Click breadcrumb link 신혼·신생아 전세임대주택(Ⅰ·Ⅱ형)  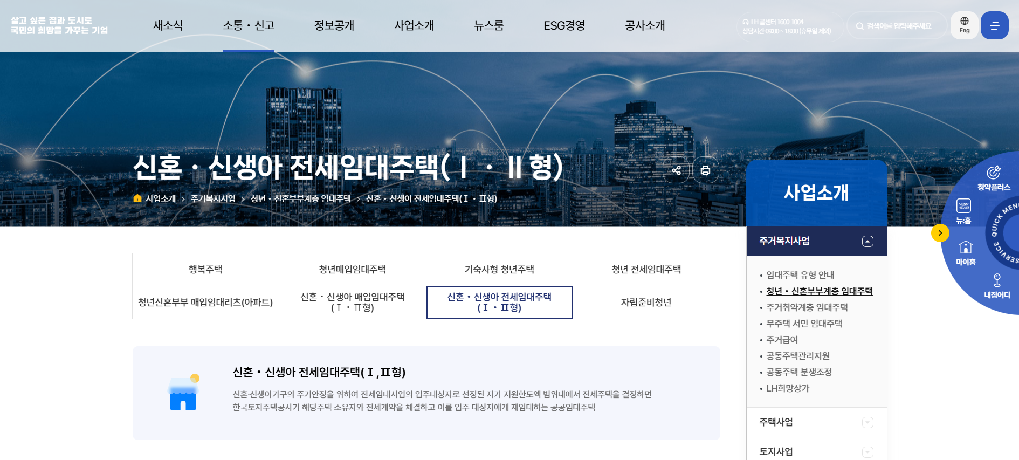[431, 198]
